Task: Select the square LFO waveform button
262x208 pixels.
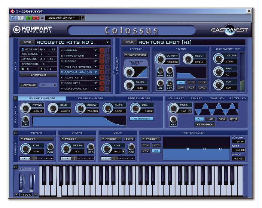Action: tap(222, 119)
